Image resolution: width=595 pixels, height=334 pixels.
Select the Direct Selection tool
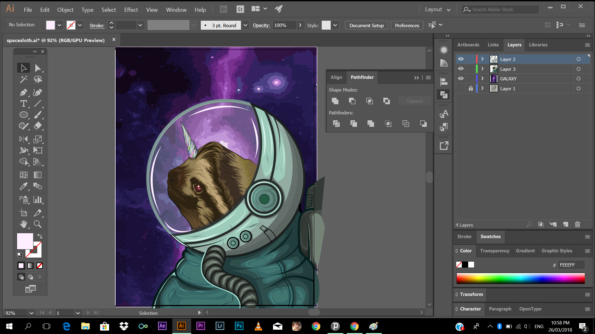[38, 68]
